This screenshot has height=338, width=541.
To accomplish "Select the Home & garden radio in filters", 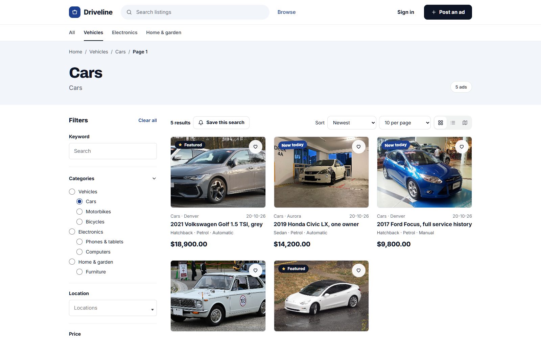I will tap(72, 262).
